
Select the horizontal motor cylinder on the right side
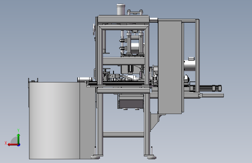190,65
